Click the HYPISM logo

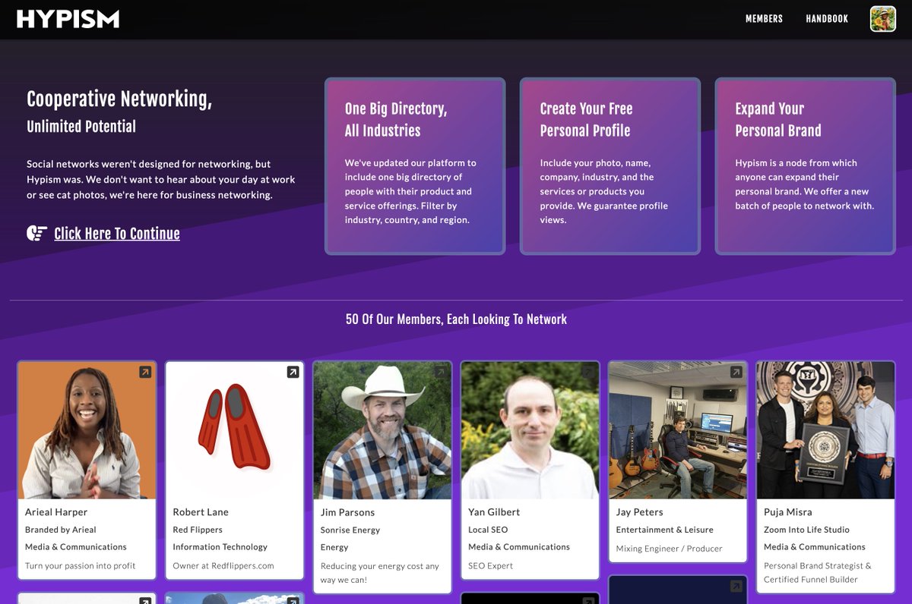pos(68,19)
